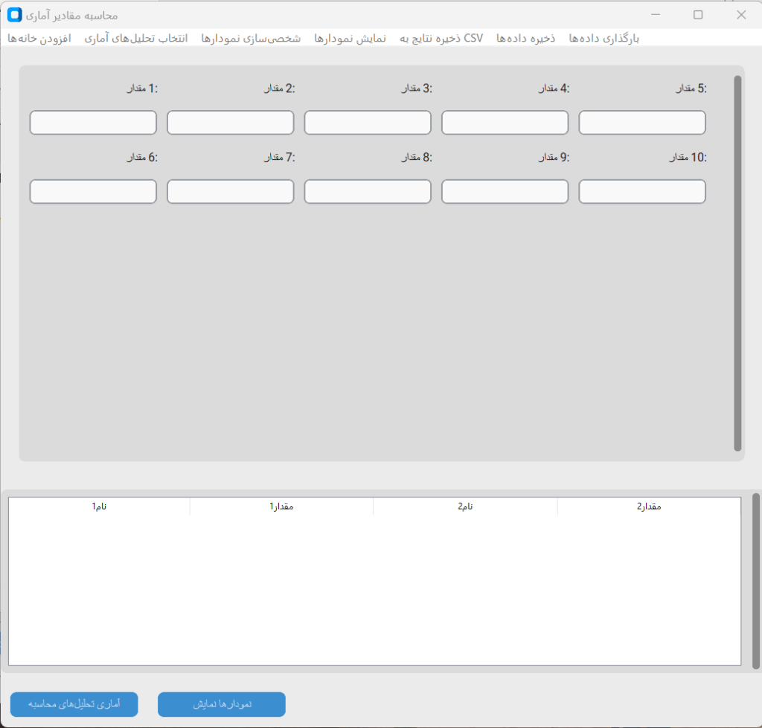Open the بارگذاری داده‌ها menu
This screenshot has height=728, width=762.
click(603, 38)
